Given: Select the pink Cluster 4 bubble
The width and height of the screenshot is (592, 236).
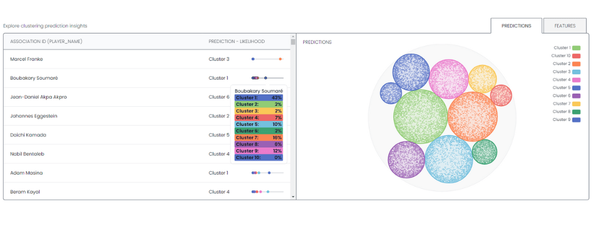Looking at the screenshot, I should [448, 78].
